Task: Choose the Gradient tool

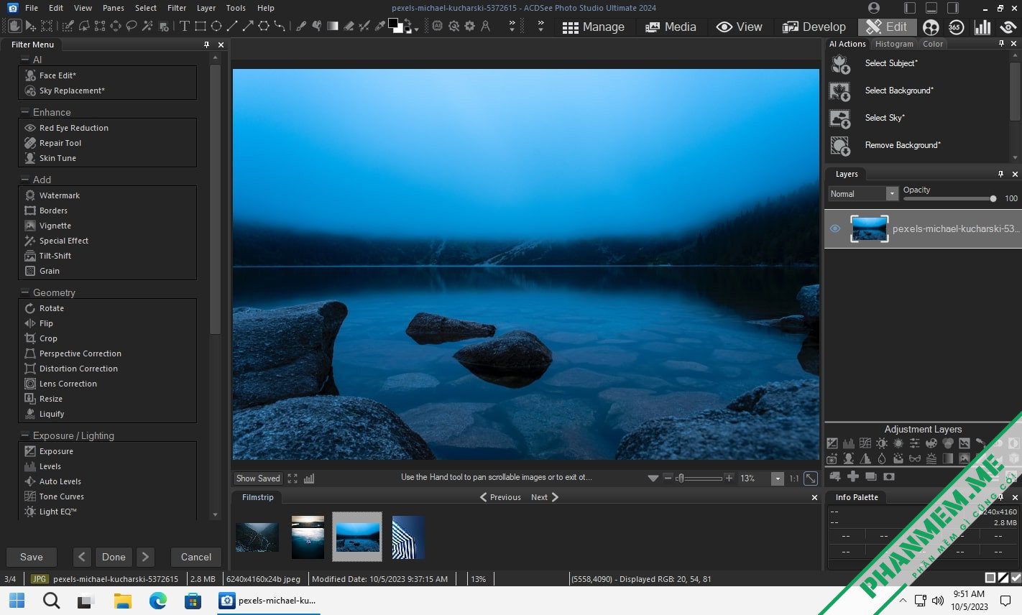Action: [x=333, y=27]
